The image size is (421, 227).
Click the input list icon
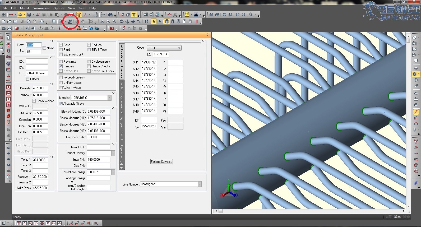[x=54, y=21]
